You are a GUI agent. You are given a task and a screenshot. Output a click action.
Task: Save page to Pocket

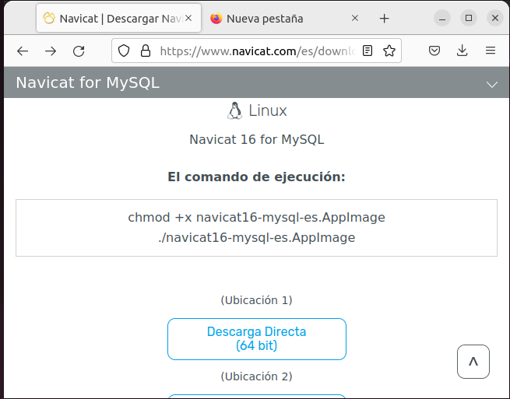[x=434, y=51]
